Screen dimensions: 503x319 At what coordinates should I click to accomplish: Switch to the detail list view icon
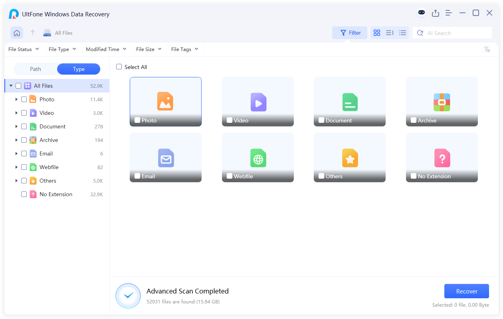pyautogui.click(x=403, y=33)
